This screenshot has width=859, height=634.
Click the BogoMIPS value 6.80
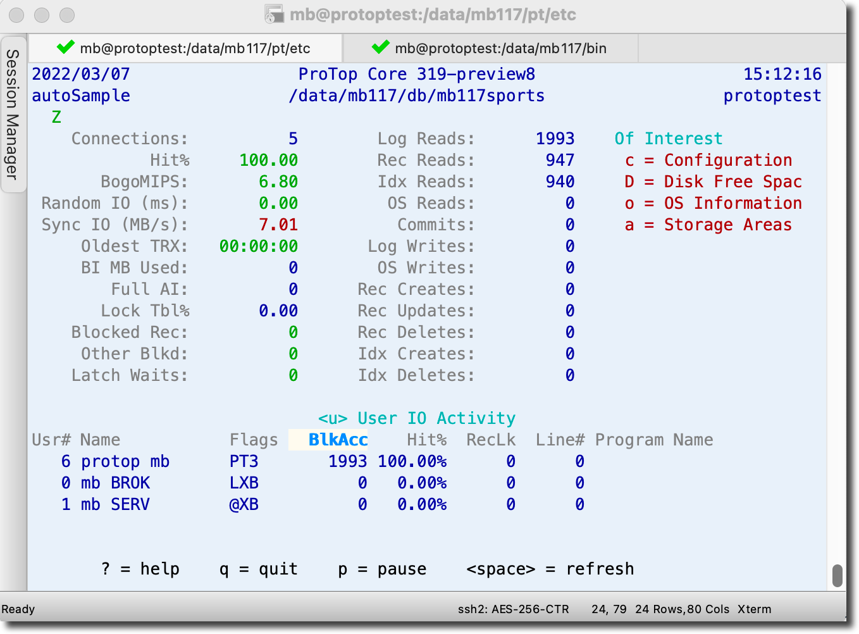coord(278,182)
